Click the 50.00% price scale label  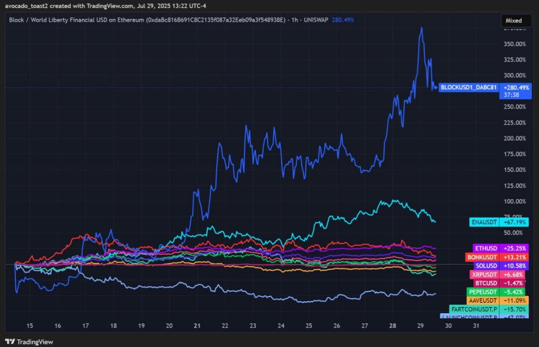pos(513,233)
